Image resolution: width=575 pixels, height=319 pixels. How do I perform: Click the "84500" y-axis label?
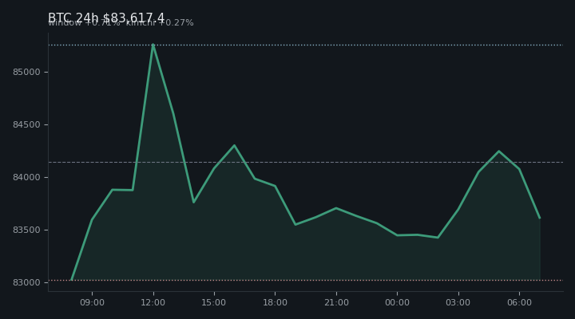point(26,125)
